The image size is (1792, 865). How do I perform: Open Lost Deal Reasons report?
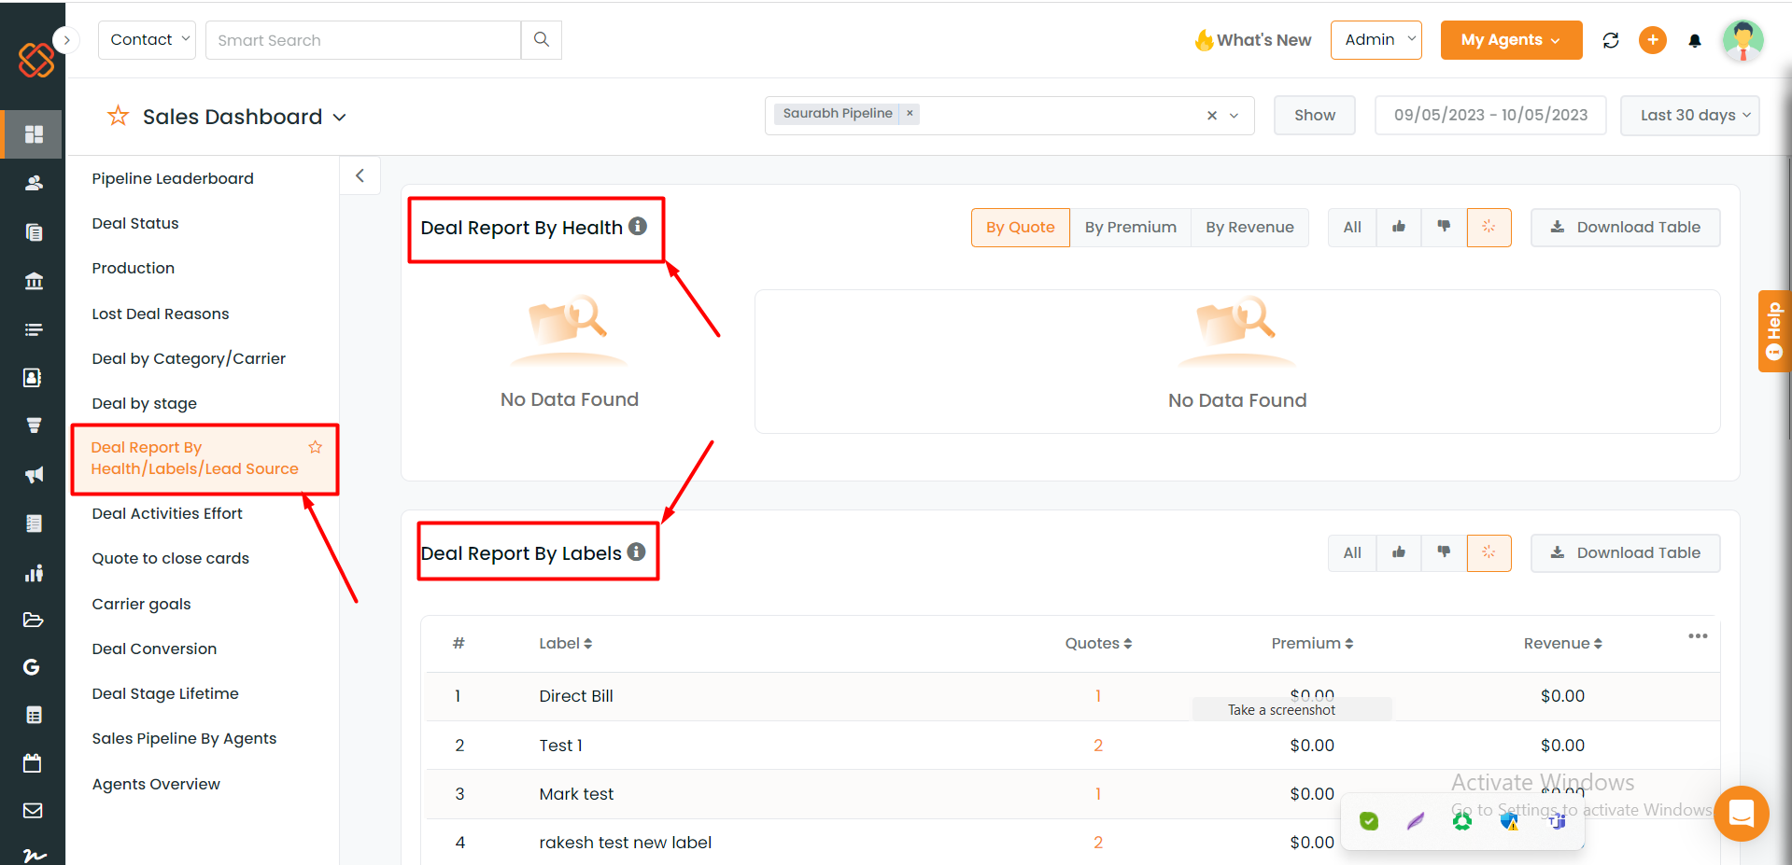pyautogui.click(x=161, y=314)
